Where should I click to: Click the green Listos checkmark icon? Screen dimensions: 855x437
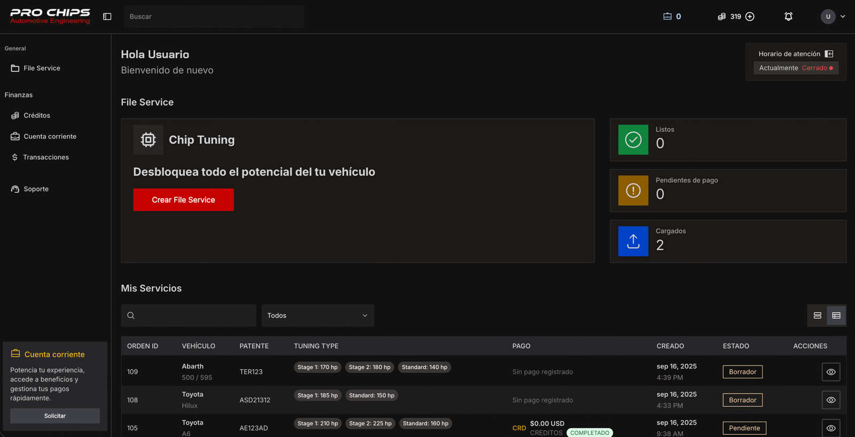pos(633,140)
